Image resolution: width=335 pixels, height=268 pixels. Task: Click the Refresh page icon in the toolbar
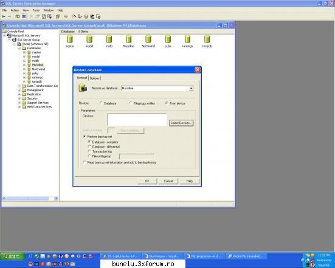pyautogui.click(x=44, y=16)
